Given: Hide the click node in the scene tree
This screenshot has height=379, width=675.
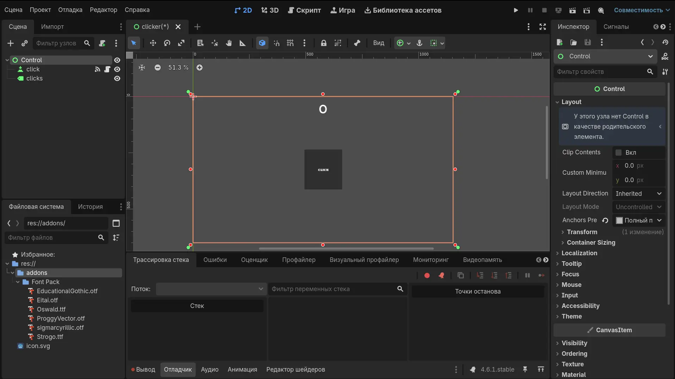Looking at the screenshot, I should click(117, 70).
